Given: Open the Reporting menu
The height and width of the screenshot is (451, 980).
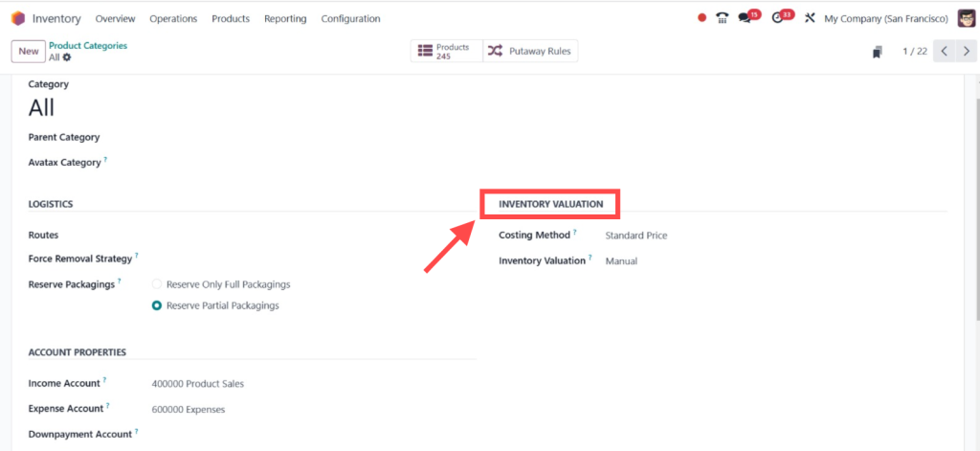Looking at the screenshot, I should (285, 19).
